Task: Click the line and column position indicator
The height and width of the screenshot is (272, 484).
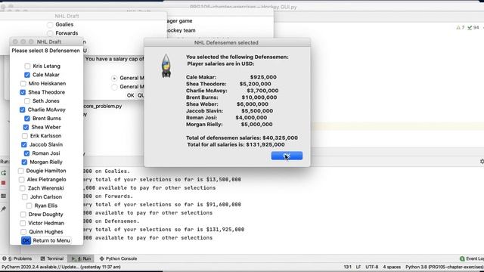Action: (x=348, y=267)
